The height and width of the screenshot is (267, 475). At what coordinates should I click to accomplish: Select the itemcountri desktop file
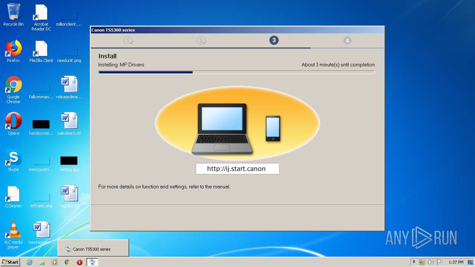[x=41, y=163]
